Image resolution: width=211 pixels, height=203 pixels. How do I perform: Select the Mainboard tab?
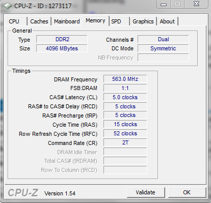67,21
